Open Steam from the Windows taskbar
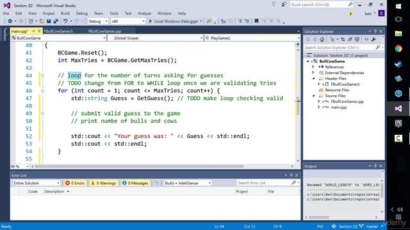The image size is (410, 230). click(398, 64)
